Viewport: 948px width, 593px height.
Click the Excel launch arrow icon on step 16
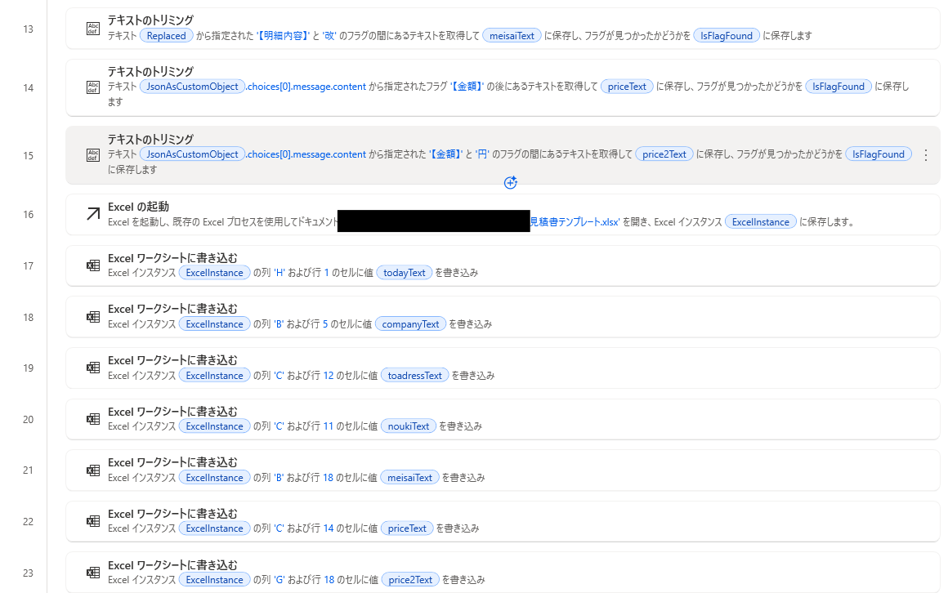(93, 213)
